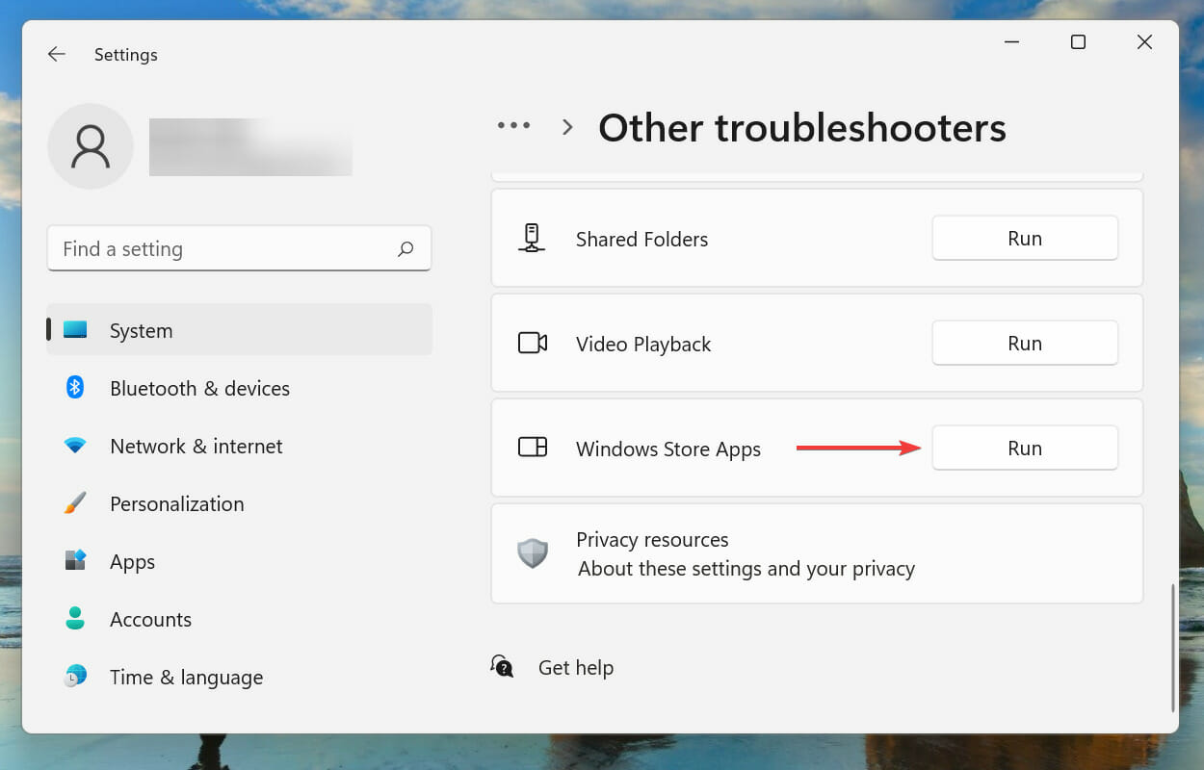The width and height of the screenshot is (1204, 770).
Task: Run the Windows Store Apps troubleshooter
Action: coord(1024,448)
